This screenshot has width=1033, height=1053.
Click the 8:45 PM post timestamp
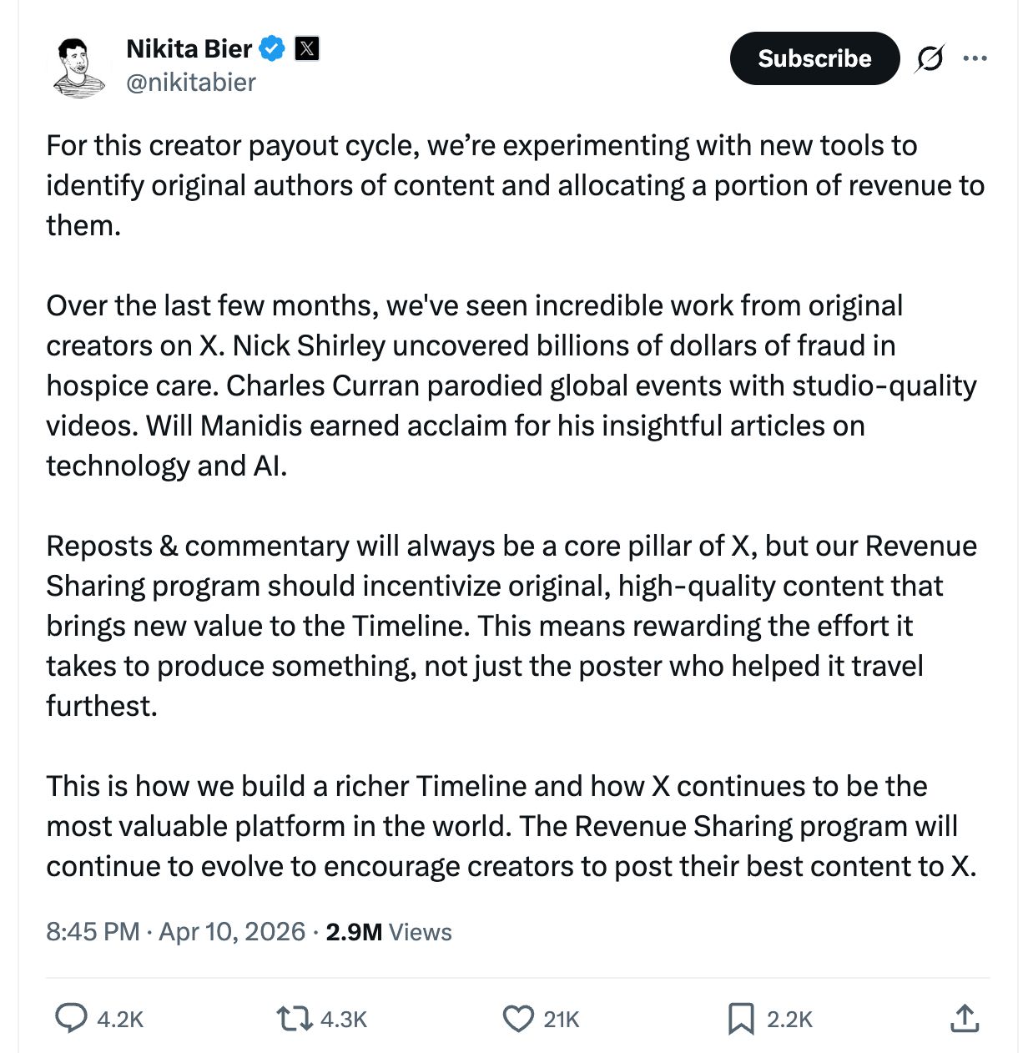93,931
